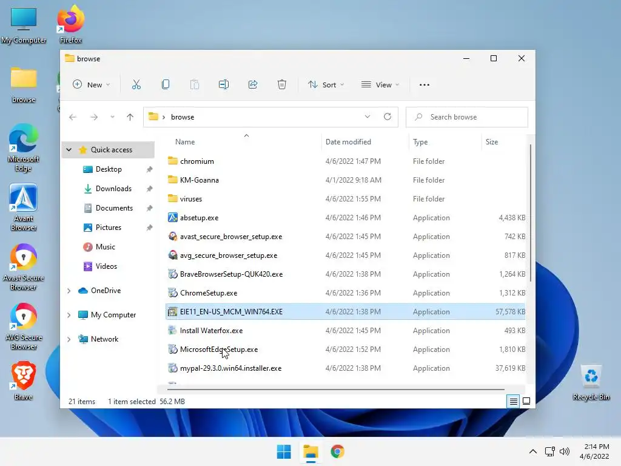Screen dimensions: 621x466
Task: Click the Paste icon in toolbar
Action: pos(195,84)
